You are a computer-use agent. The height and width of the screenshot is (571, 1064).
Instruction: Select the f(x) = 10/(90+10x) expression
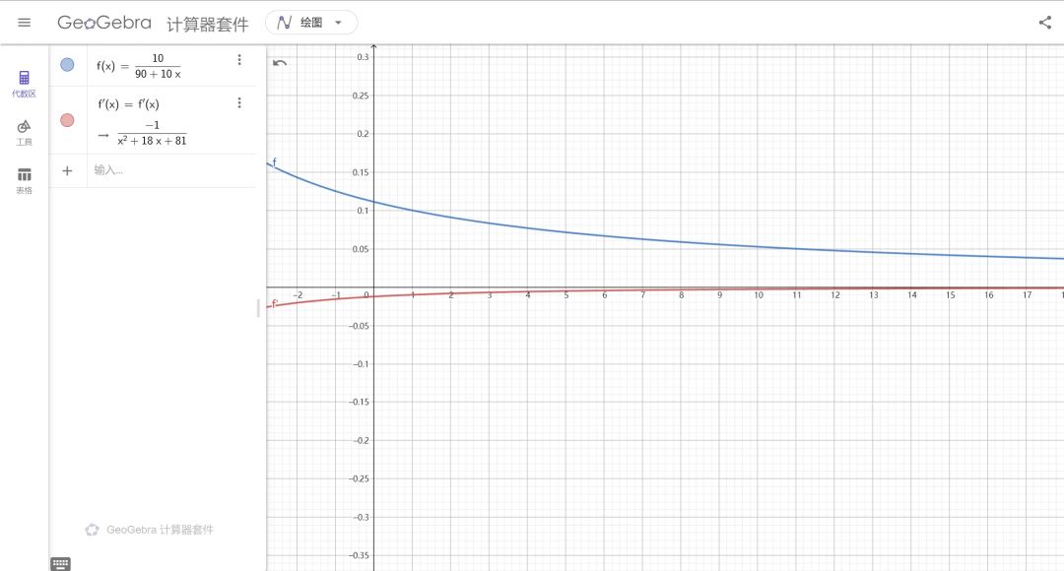pyautogui.click(x=139, y=66)
